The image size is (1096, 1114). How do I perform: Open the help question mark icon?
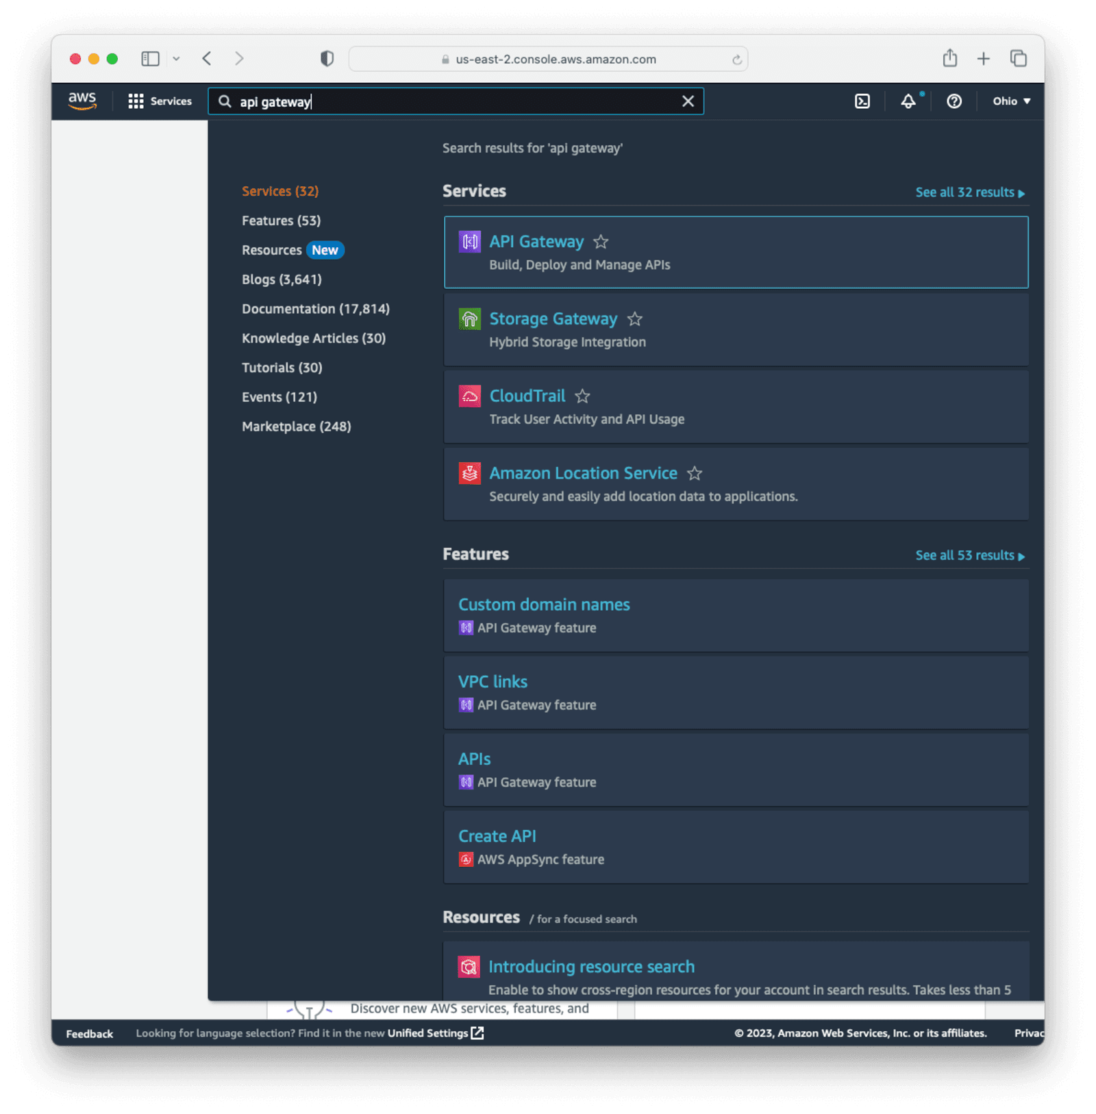954,101
